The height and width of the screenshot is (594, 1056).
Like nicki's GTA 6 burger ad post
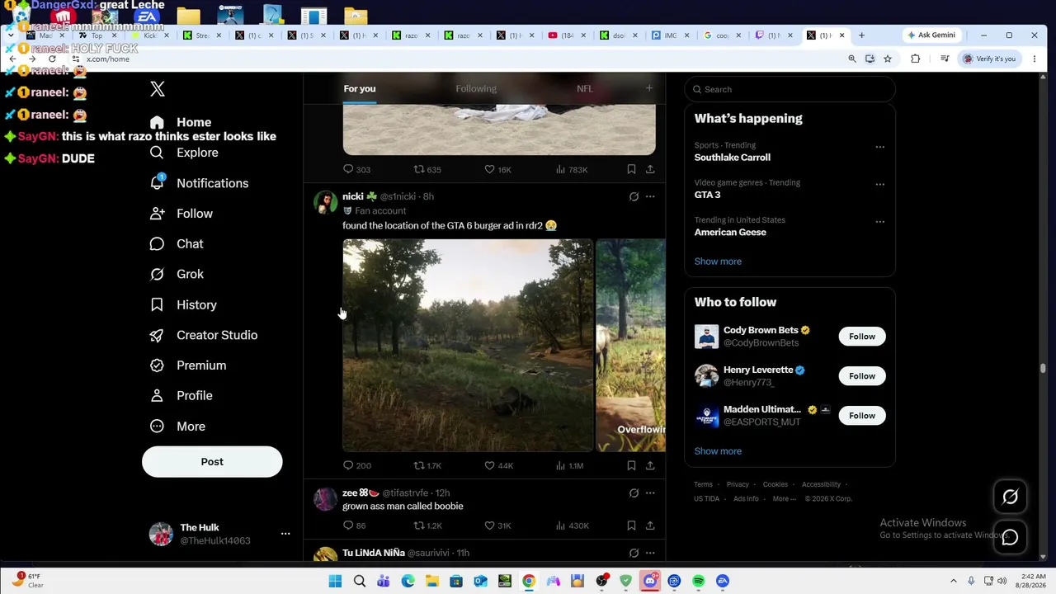(x=498, y=465)
